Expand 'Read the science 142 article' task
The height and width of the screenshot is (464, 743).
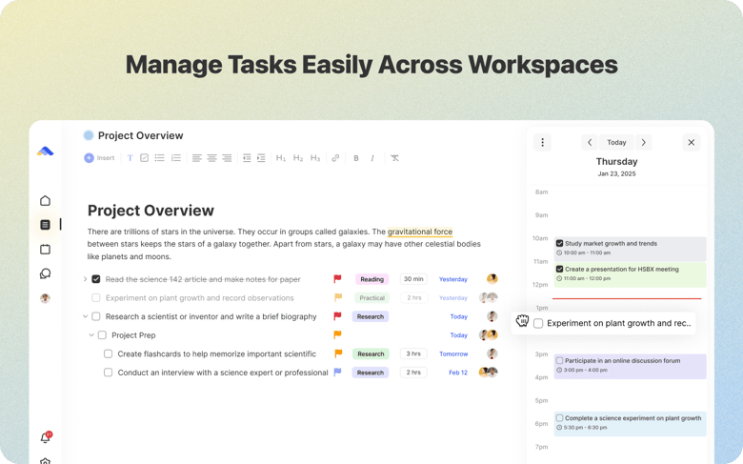(x=85, y=279)
